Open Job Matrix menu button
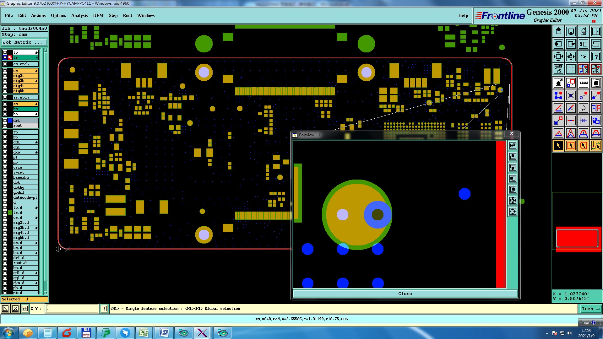 coord(24,42)
